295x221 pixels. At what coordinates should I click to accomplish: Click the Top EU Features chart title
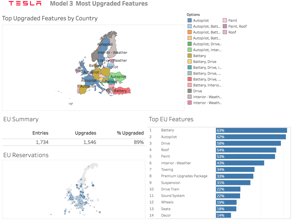pyautogui.click(x=171, y=119)
